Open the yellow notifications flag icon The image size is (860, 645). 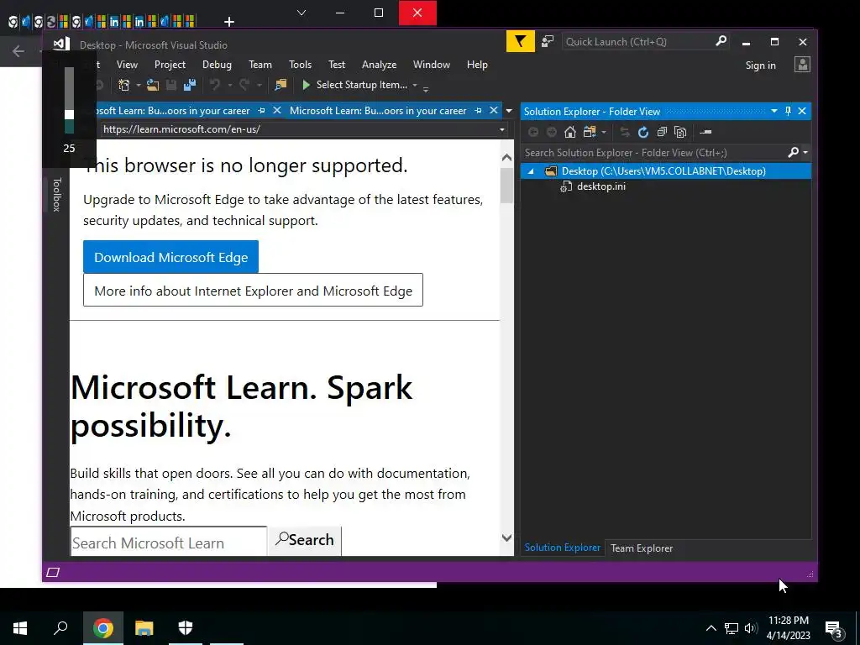[x=520, y=42]
